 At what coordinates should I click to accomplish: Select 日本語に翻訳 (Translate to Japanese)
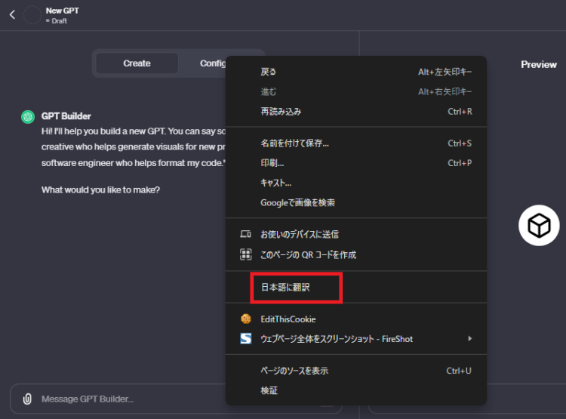(x=356, y=287)
